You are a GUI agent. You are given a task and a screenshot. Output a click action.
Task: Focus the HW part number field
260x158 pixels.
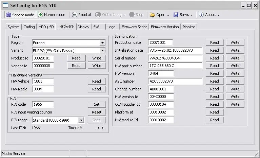click(x=175, y=66)
